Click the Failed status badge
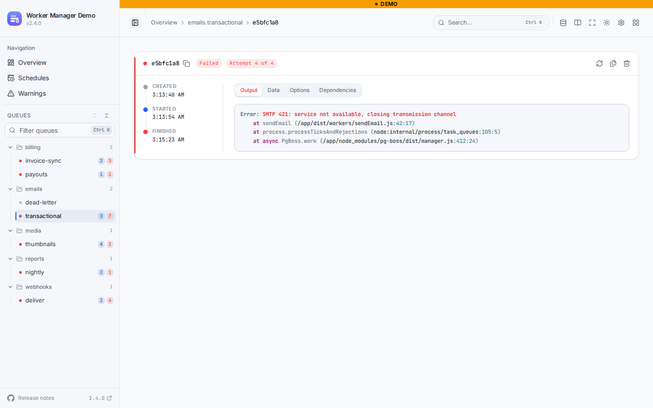 209,63
